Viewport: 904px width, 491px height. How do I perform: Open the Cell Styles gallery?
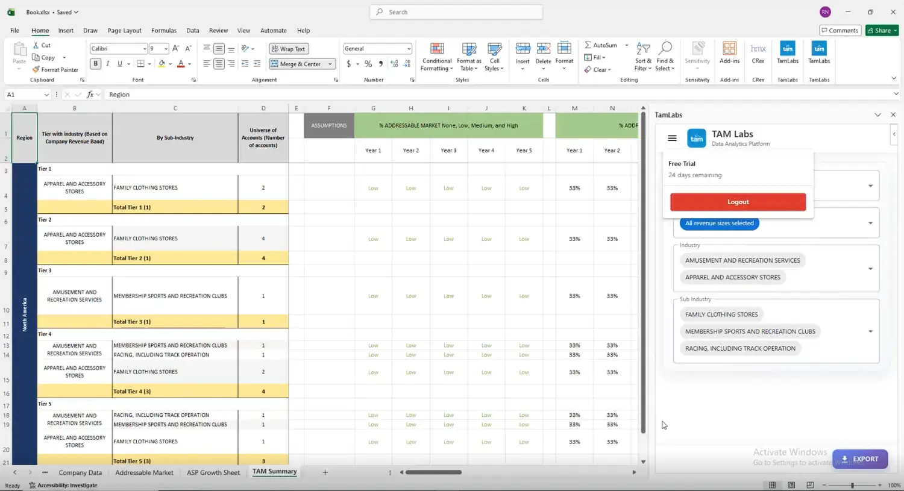tap(494, 57)
